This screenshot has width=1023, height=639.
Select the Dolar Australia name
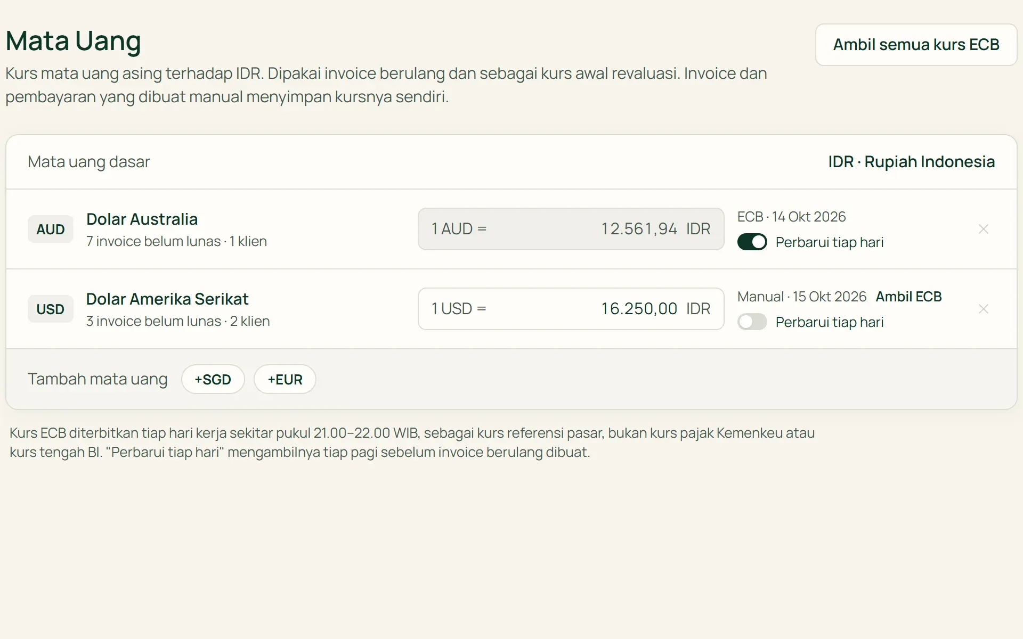pos(142,219)
